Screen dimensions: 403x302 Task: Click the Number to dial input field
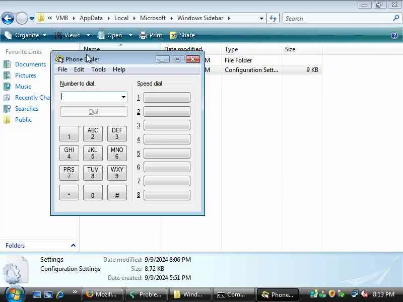click(91, 97)
